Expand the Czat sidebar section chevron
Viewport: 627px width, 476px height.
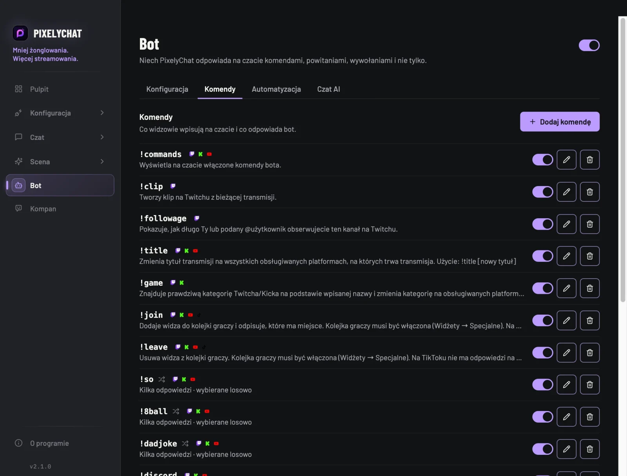tap(102, 137)
